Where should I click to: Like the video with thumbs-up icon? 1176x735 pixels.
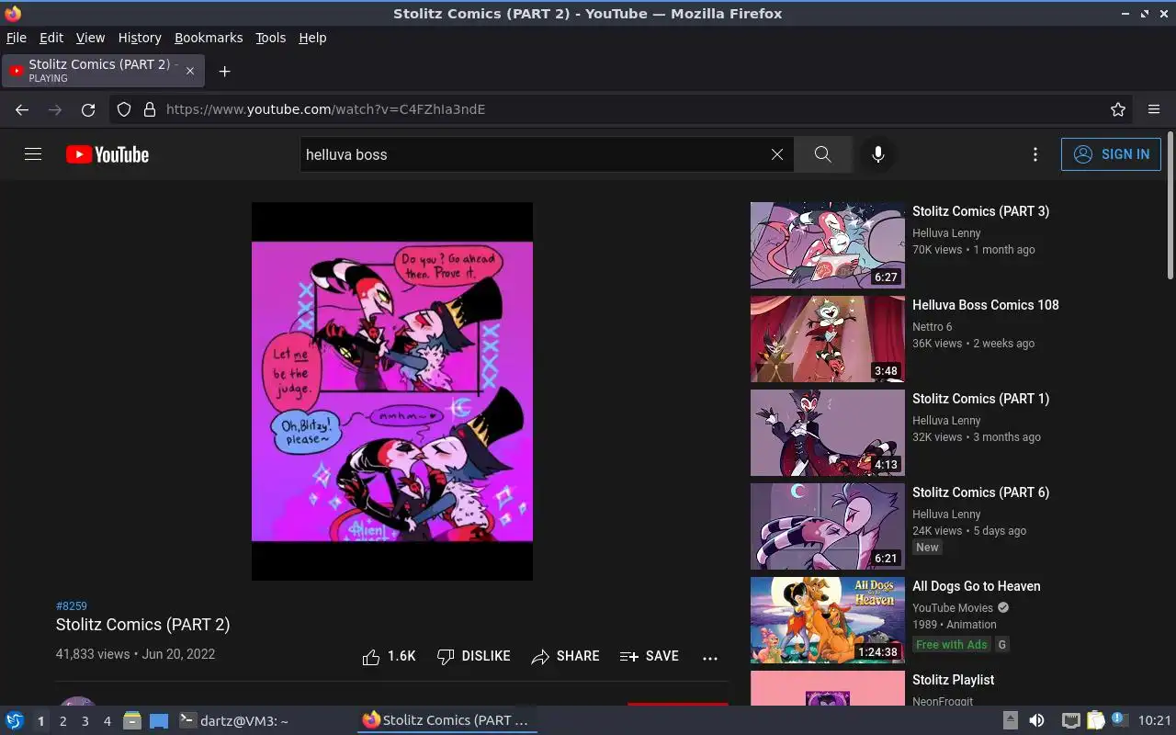tap(371, 657)
